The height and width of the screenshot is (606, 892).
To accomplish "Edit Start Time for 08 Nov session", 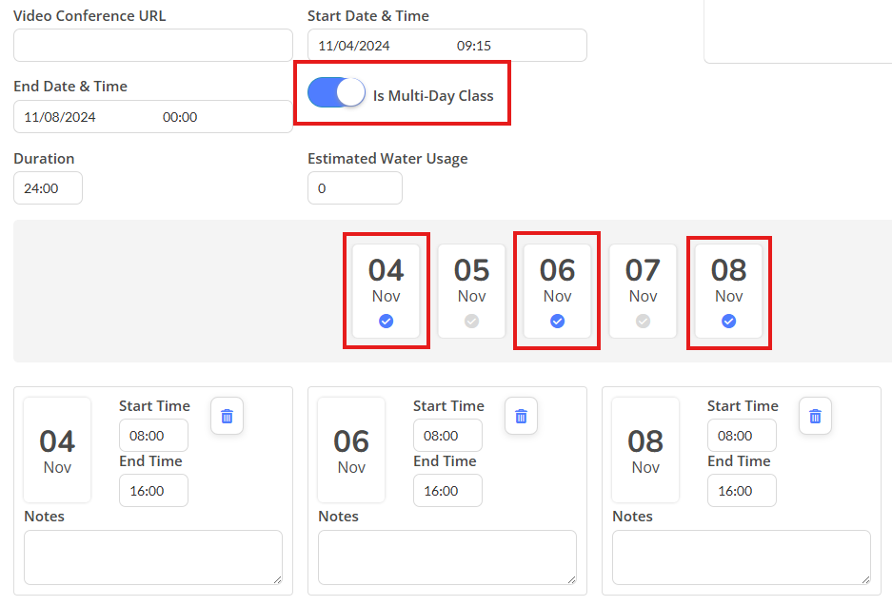I will pos(742,436).
